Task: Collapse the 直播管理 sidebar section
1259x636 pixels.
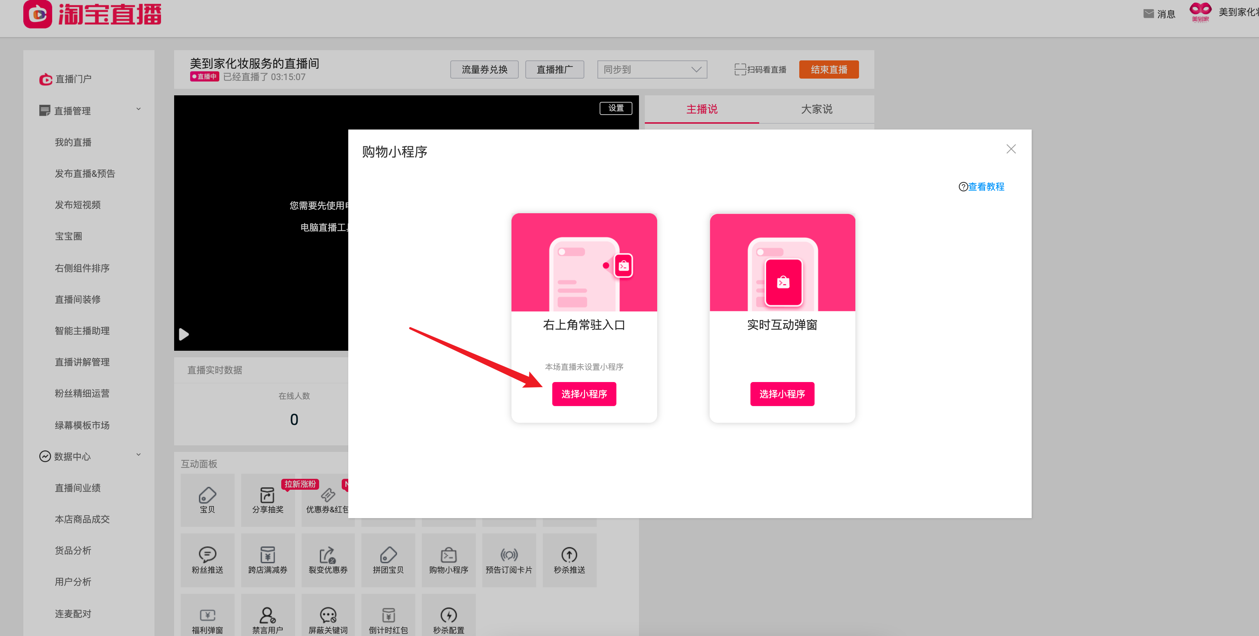Action: pyautogui.click(x=138, y=110)
